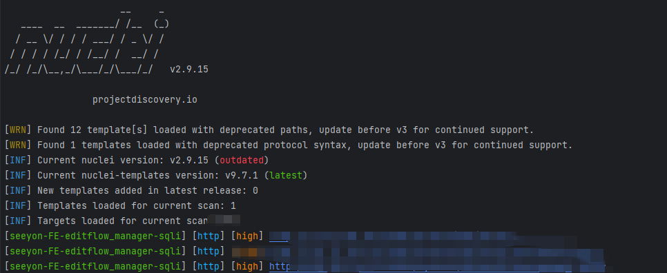Click the projectdiscovery.io text under the banner
Screen dimensions: 667x273
click(144, 100)
